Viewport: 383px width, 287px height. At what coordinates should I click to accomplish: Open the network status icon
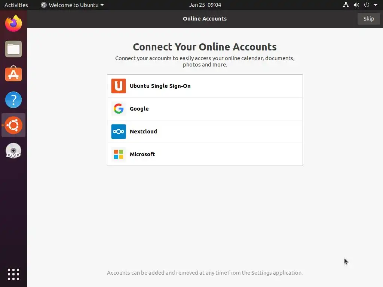(x=346, y=5)
